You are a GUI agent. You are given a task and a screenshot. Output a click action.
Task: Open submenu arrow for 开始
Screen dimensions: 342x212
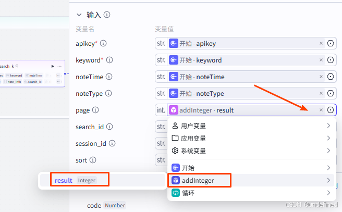click(x=328, y=168)
